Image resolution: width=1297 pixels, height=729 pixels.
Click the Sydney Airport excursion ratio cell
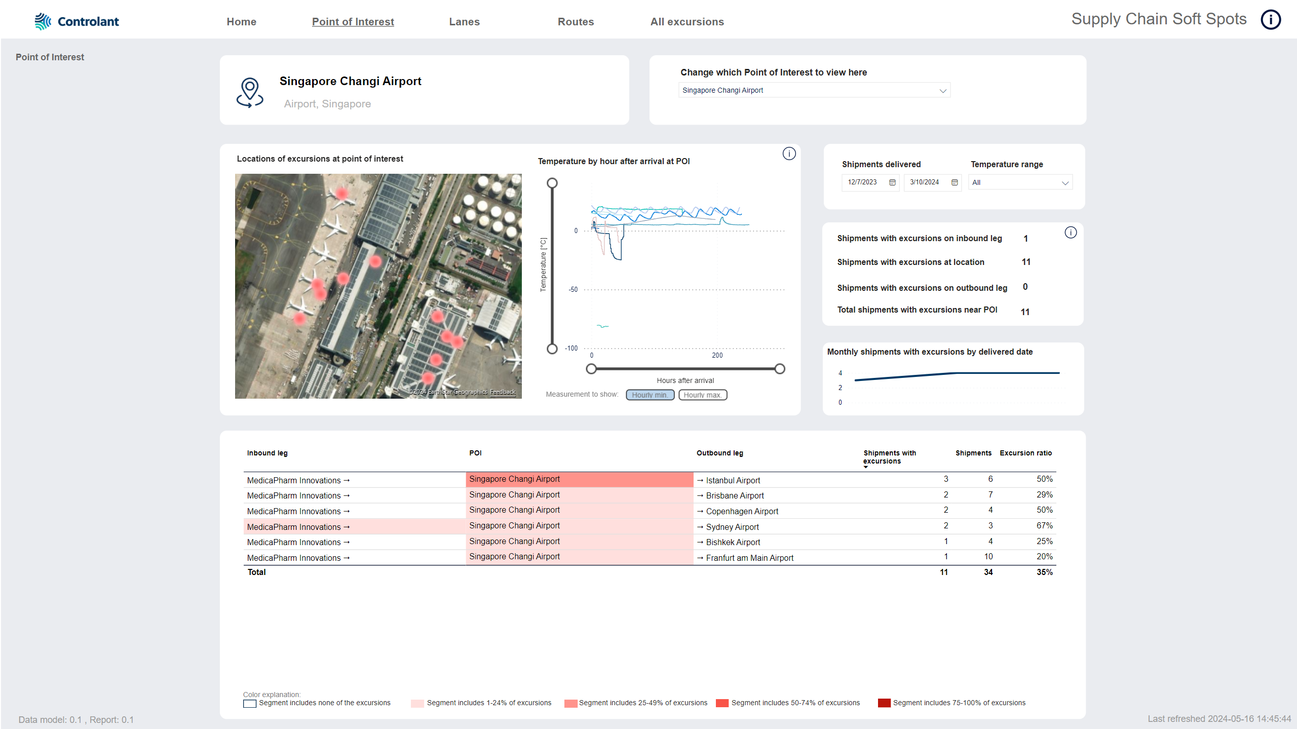tap(1044, 527)
